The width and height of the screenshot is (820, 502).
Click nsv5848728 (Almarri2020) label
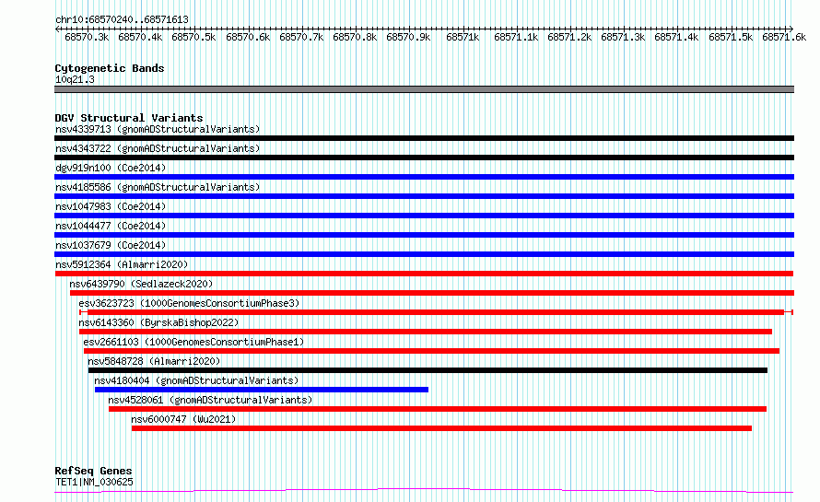[154, 361]
